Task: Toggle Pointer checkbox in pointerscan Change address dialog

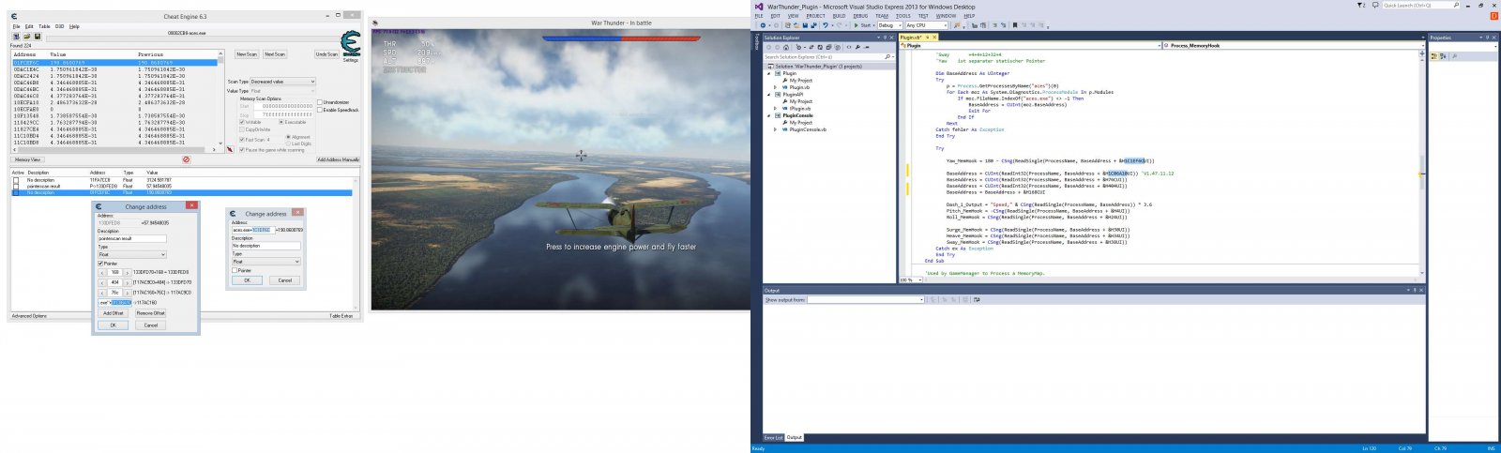Action: pyautogui.click(x=100, y=264)
